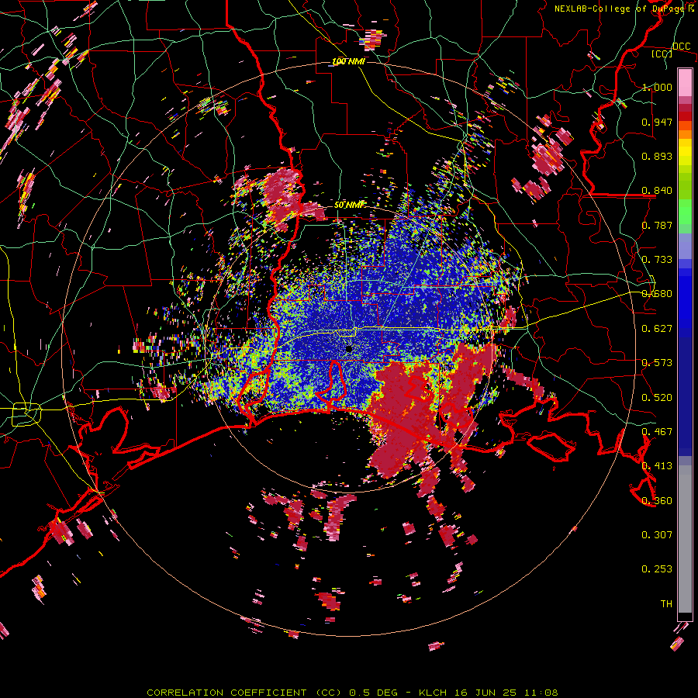698x698 pixels.
Task: Click the 0.253 scale label
Action: click(x=657, y=569)
